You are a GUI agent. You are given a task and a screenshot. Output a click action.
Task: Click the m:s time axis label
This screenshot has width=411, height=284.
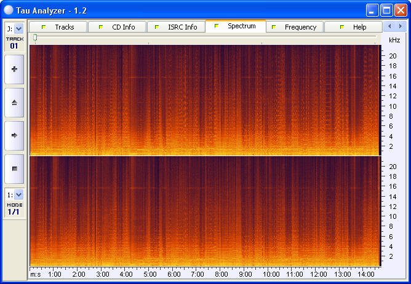pos(36,274)
